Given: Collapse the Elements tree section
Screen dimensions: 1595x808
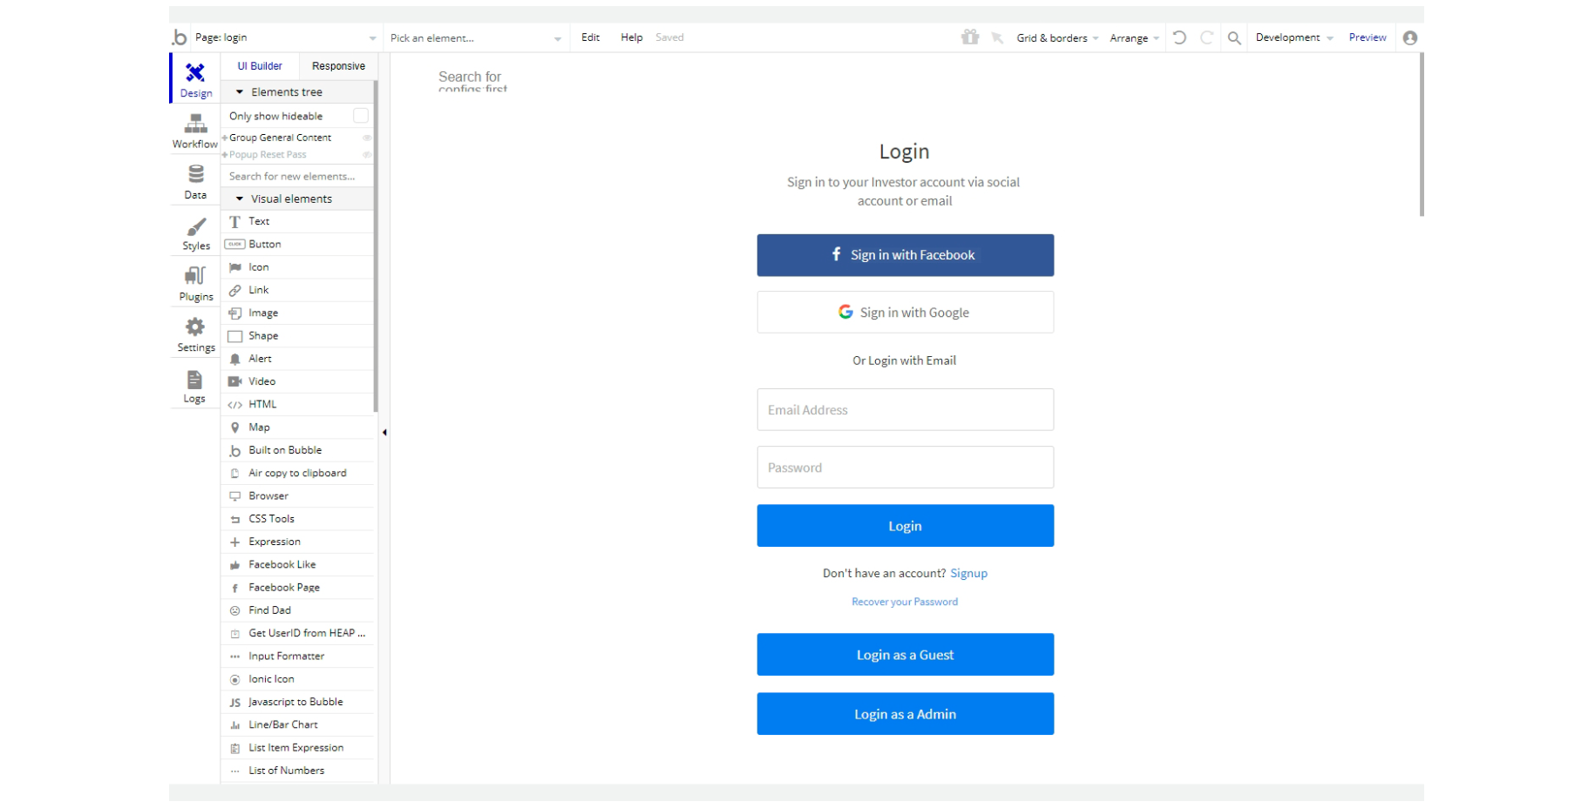Looking at the screenshot, I should point(240,91).
